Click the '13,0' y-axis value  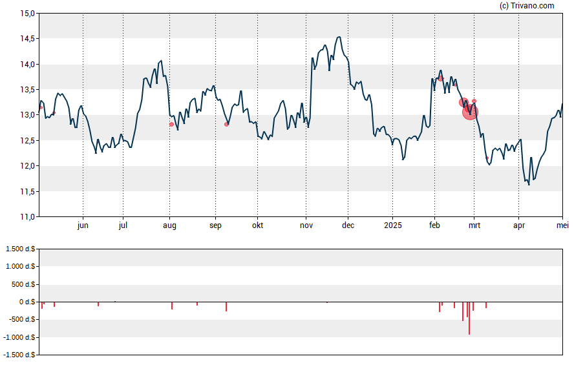(27, 115)
